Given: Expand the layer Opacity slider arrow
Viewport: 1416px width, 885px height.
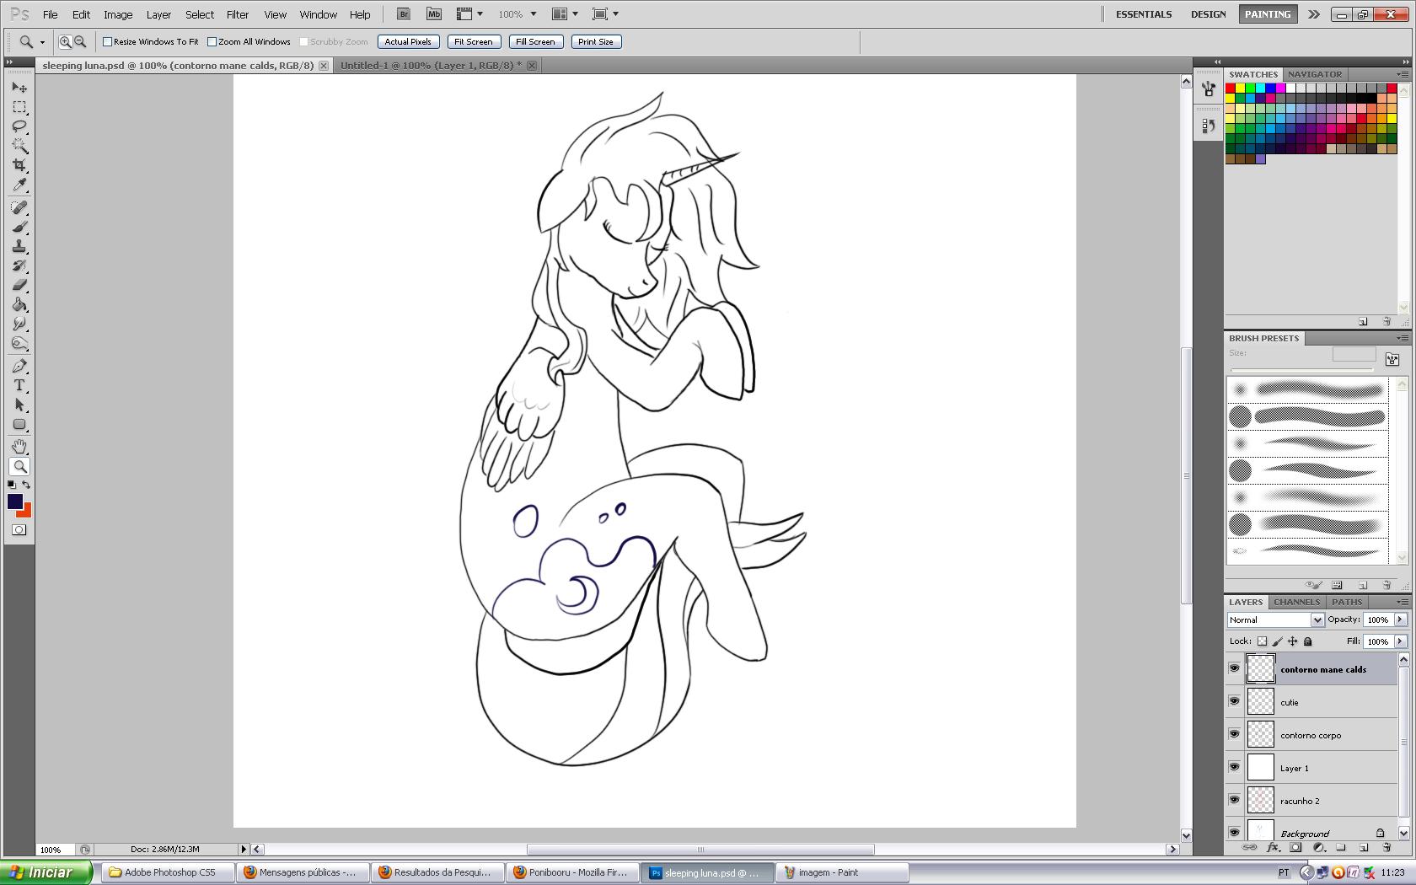Looking at the screenshot, I should (1400, 619).
